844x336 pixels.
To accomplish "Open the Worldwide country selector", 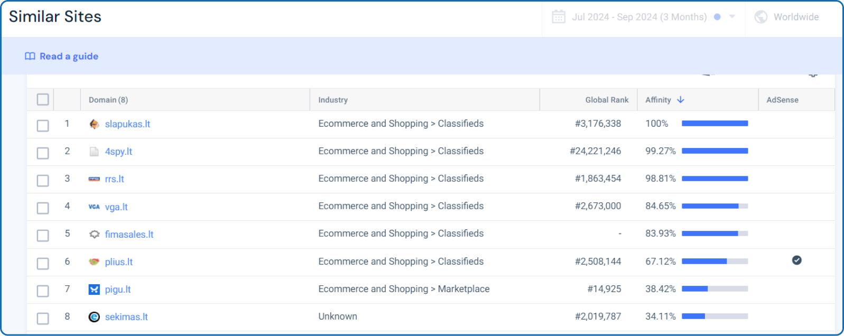I will coord(787,17).
